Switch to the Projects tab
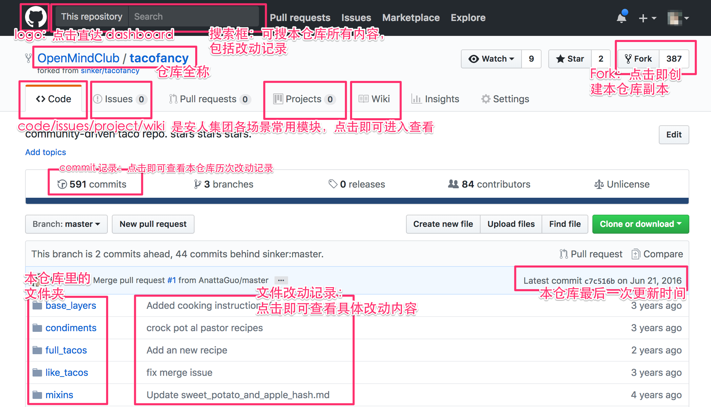The image size is (711, 407). pyautogui.click(x=304, y=99)
